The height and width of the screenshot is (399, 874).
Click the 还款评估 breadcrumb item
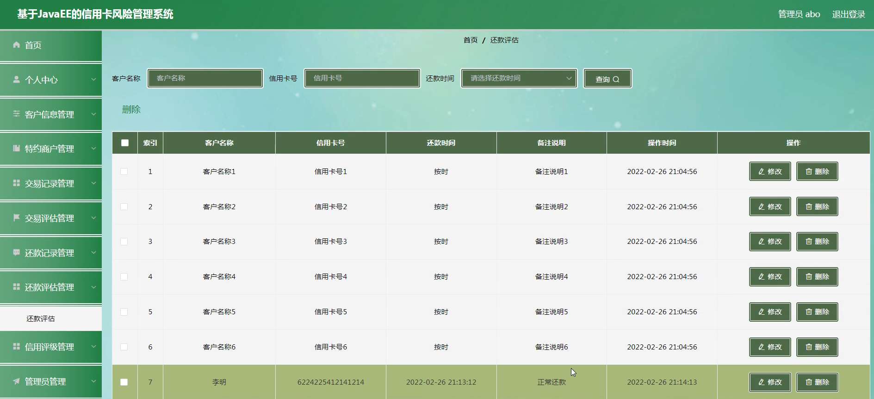[x=504, y=40]
